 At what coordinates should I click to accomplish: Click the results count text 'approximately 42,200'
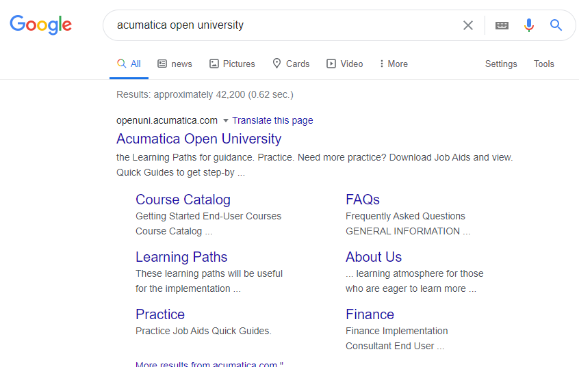pos(199,94)
